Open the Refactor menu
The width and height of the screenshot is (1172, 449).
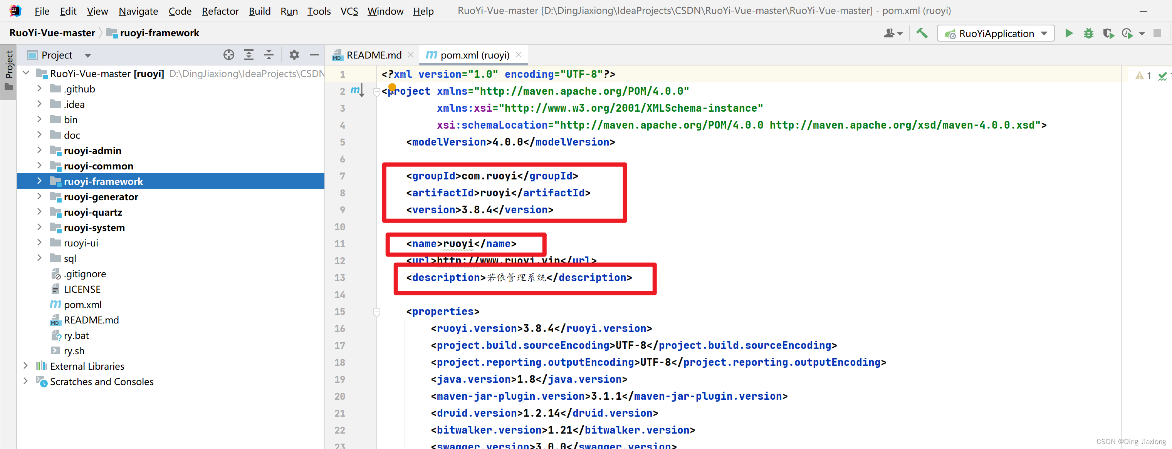220,11
